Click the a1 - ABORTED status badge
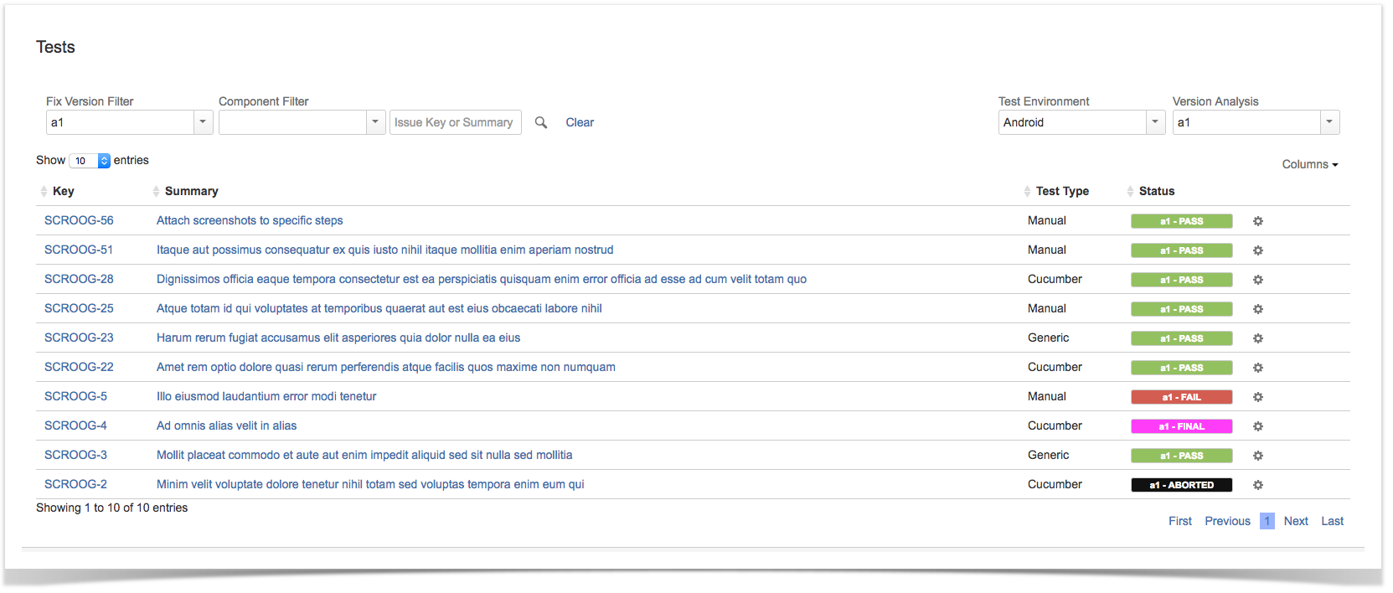The width and height of the screenshot is (1393, 593). pyautogui.click(x=1182, y=485)
